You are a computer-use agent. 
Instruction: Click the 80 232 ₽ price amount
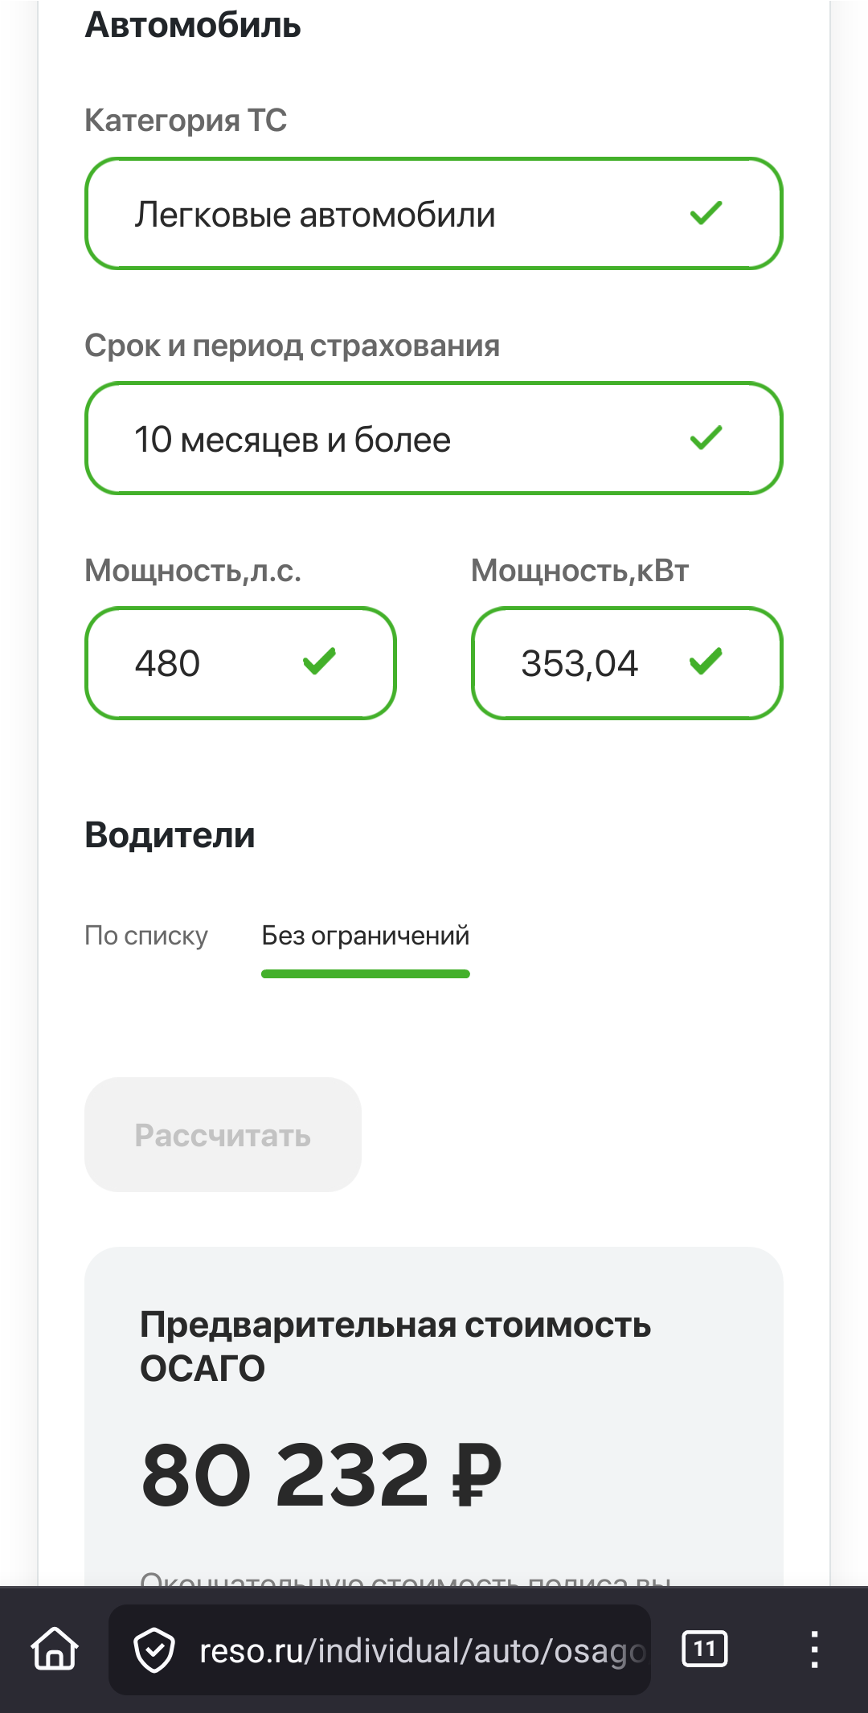321,1476
